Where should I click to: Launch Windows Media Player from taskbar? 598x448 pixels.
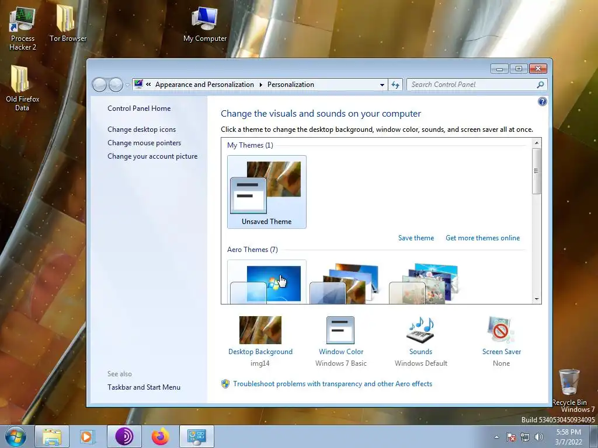pyautogui.click(x=86, y=436)
